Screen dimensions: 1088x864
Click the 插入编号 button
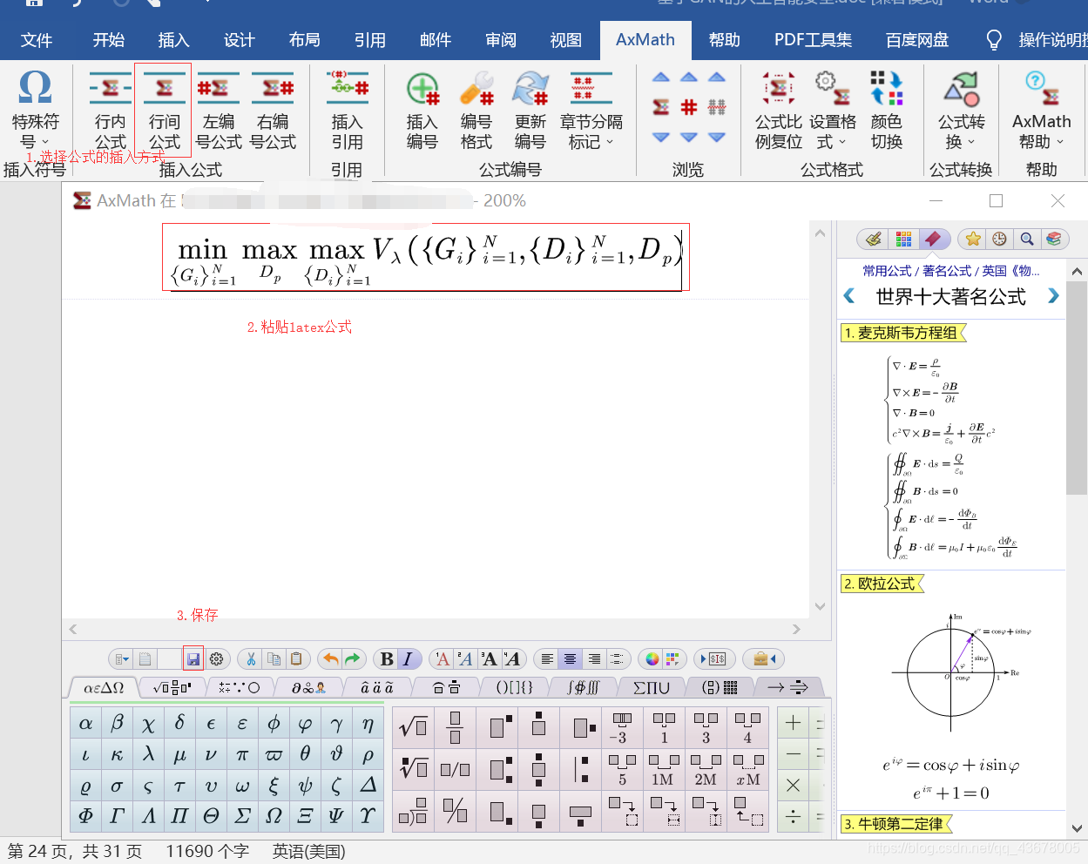[x=422, y=111]
